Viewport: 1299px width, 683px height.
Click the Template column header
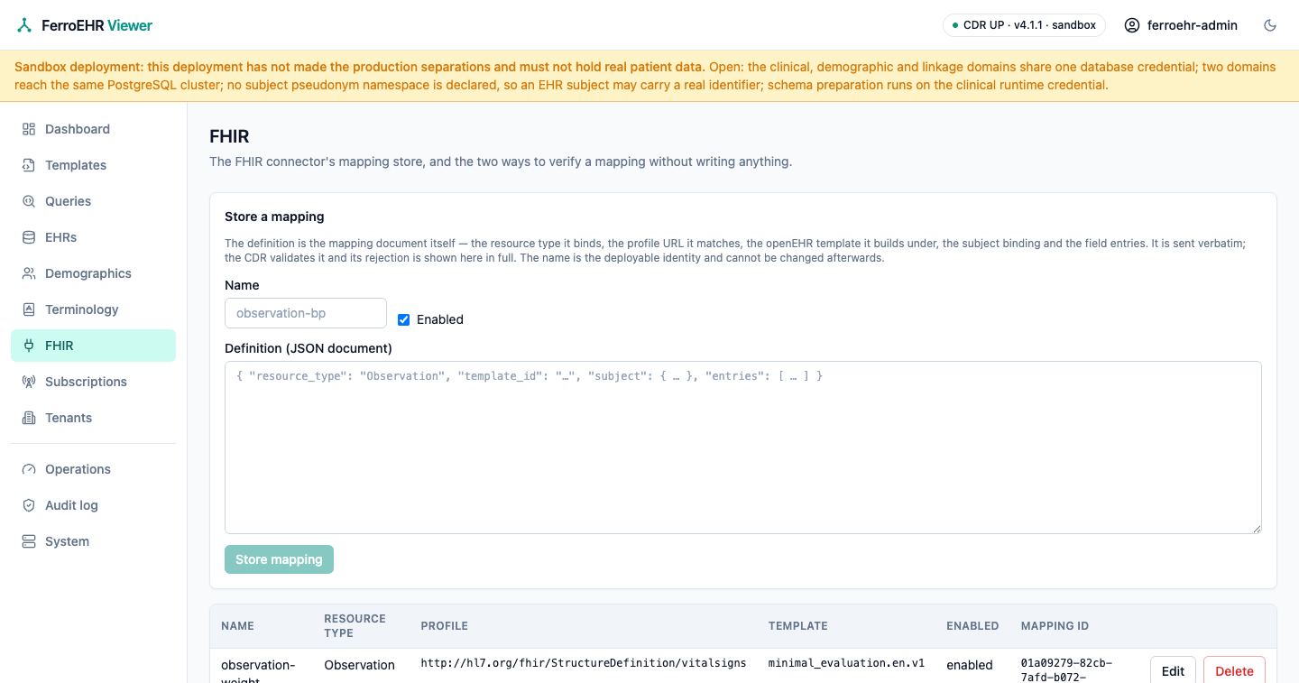(x=797, y=625)
